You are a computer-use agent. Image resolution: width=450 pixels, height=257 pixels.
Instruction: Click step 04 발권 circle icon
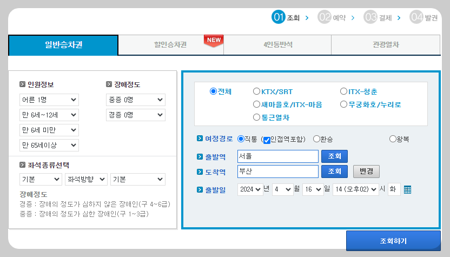tap(416, 17)
